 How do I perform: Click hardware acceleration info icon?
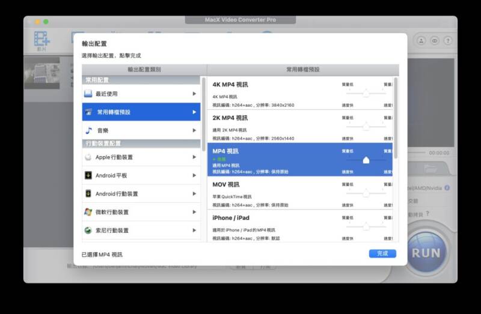[x=447, y=188]
